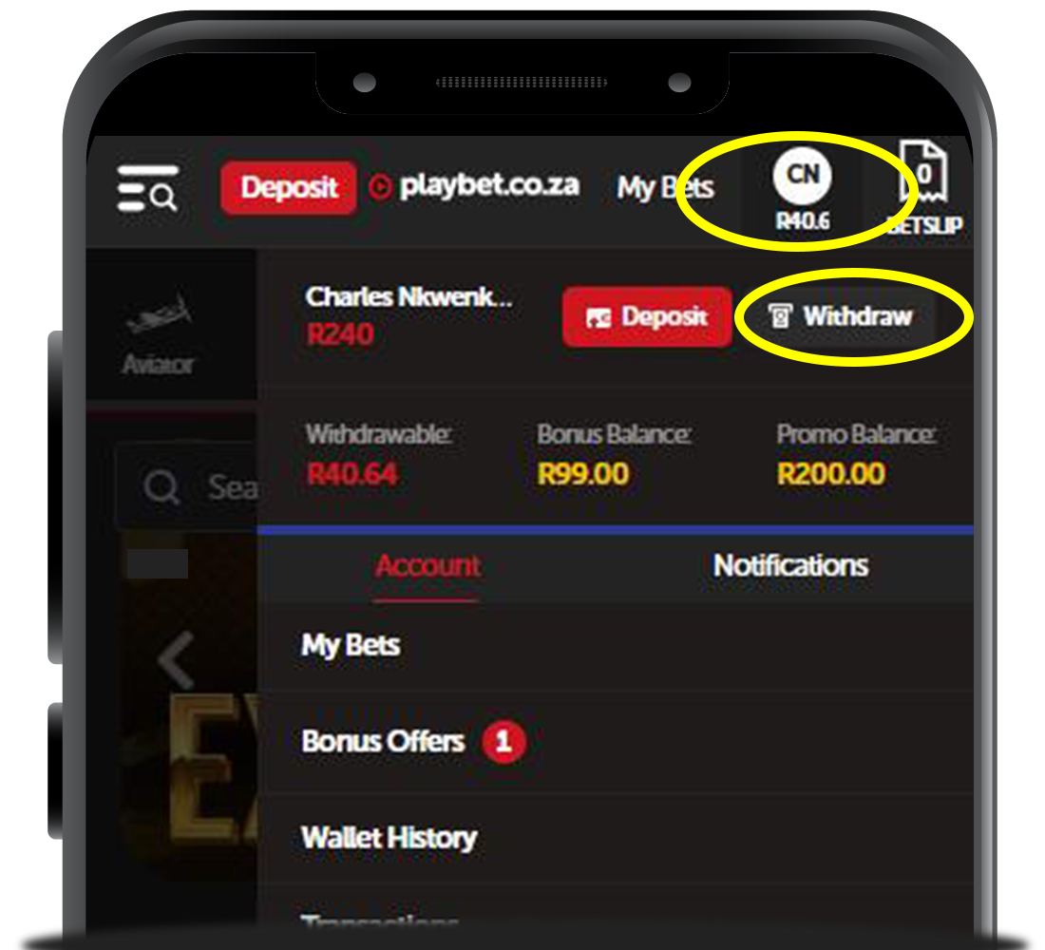Tap the Withdraw button

(x=840, y=316)
